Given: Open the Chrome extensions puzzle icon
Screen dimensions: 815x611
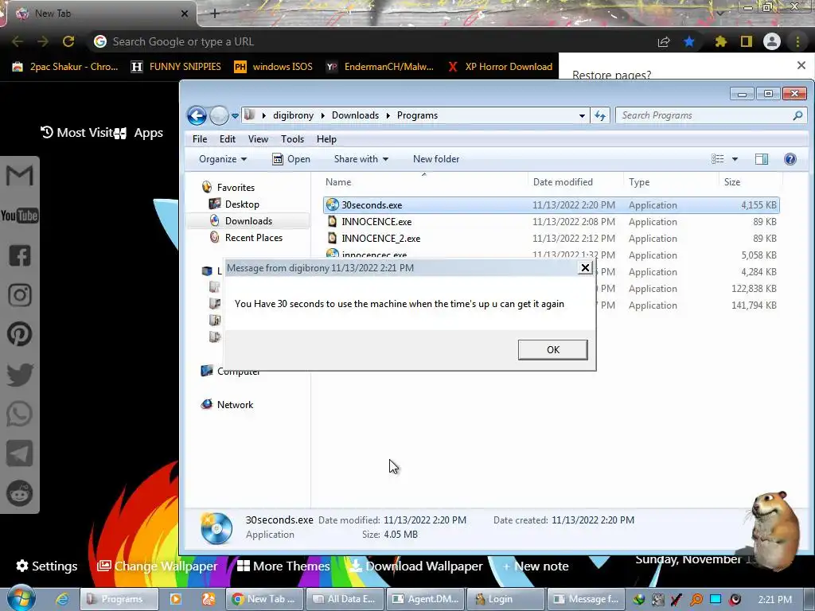Looking at the screenshot, I should point(720,41).
